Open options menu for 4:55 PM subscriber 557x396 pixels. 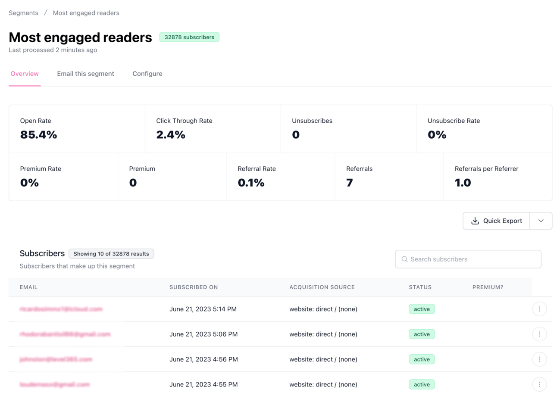click(539, 384)
